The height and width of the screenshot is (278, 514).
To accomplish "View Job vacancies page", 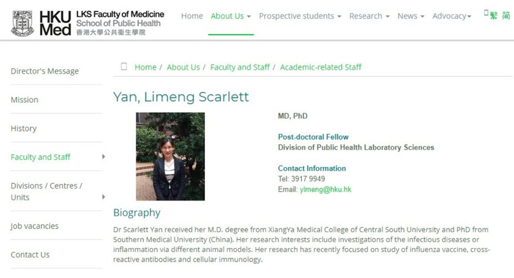I will (34, 226).
